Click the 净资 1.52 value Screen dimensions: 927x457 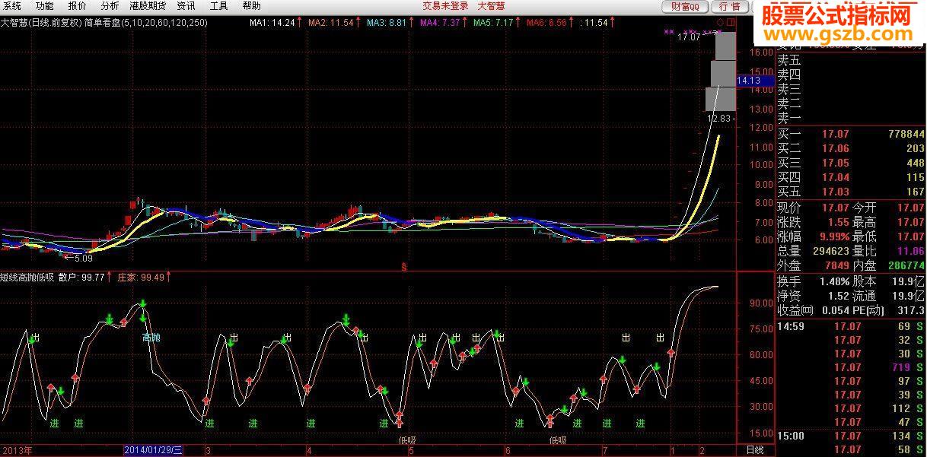tap(839, 296)
